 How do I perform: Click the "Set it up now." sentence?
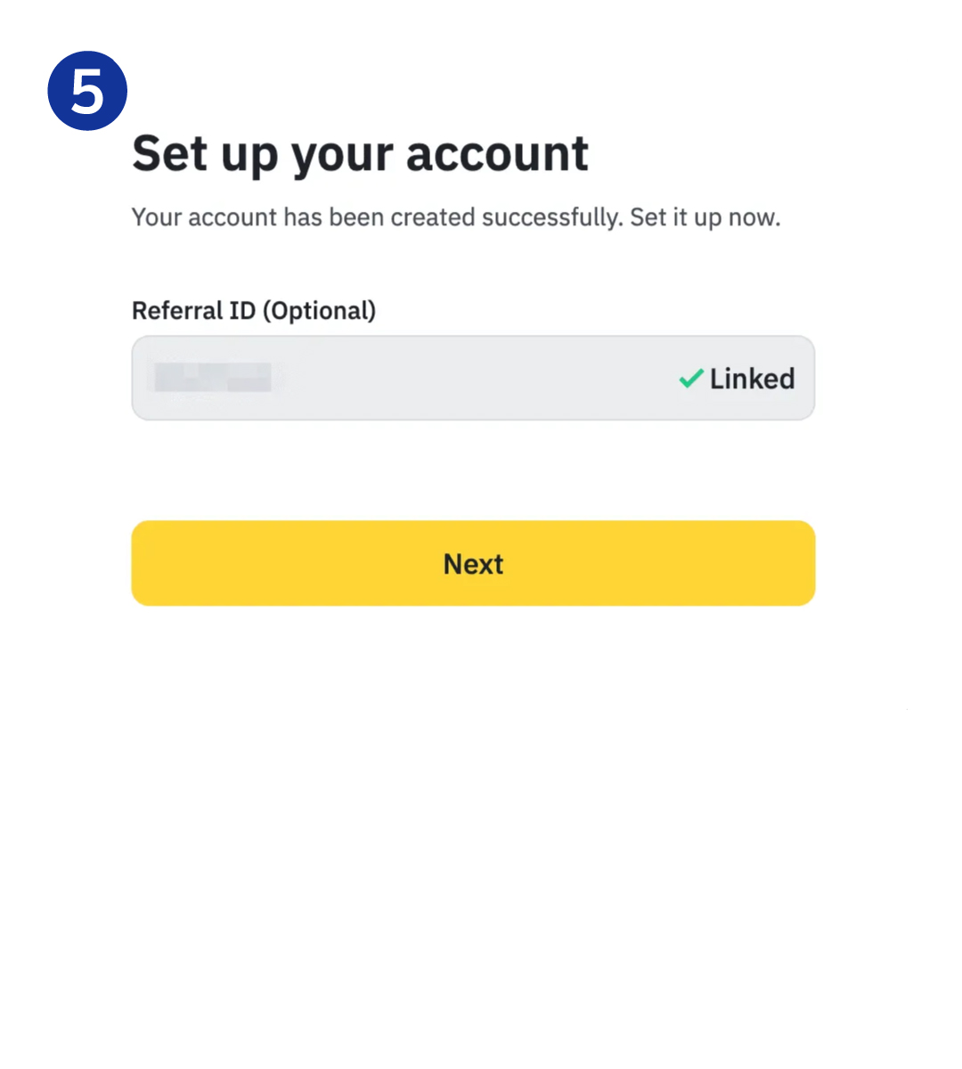[x=705, y=217]
